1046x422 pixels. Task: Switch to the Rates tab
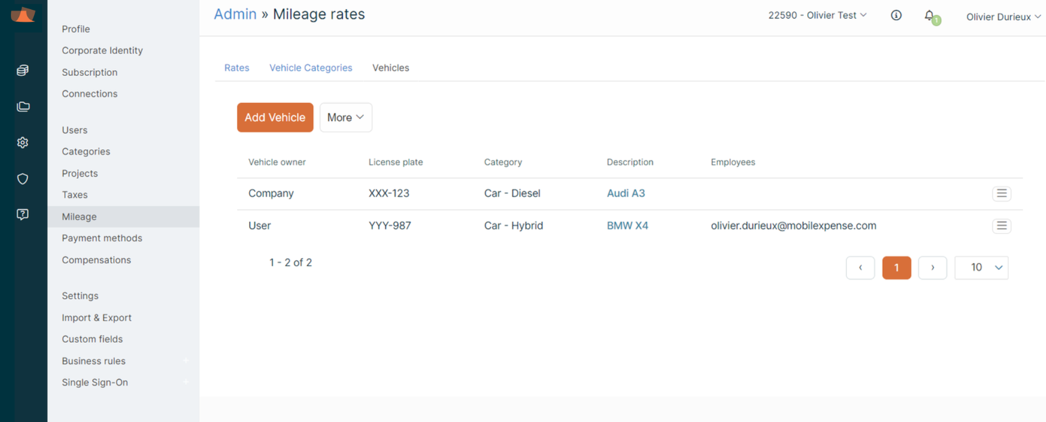(236, 68)
